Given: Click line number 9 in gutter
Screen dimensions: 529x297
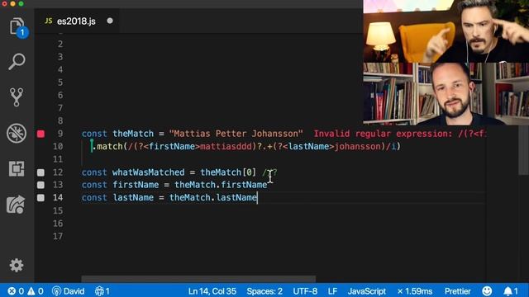Looking at the screenshot, I should click(x=60, y=134).
